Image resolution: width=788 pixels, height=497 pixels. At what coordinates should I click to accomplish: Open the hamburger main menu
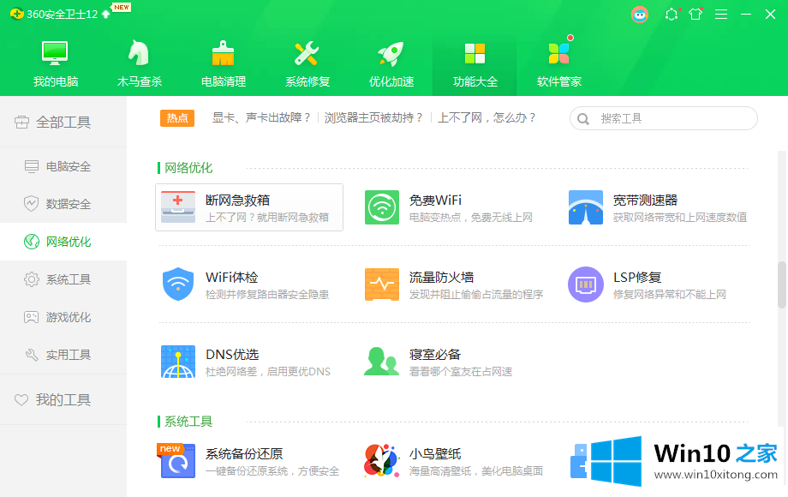[721, 14]
